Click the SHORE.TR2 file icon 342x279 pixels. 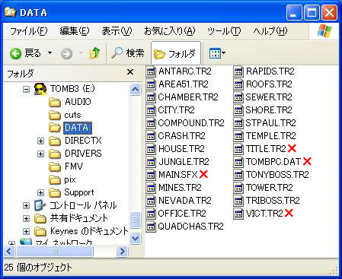pyautogui.click(x=238, y=110)
